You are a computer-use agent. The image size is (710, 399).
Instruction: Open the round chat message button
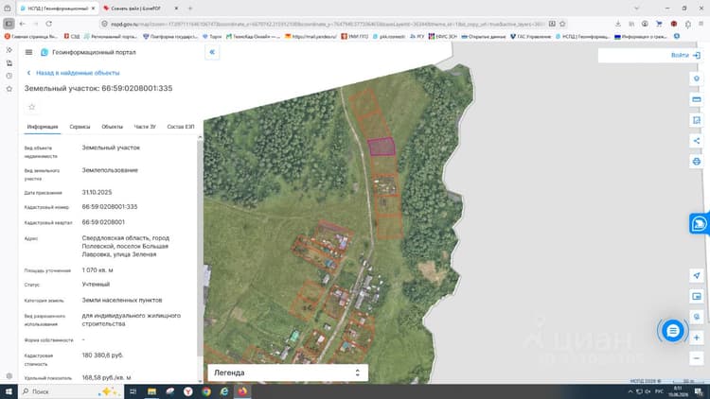pyautogui.click(x=672, y=331)
